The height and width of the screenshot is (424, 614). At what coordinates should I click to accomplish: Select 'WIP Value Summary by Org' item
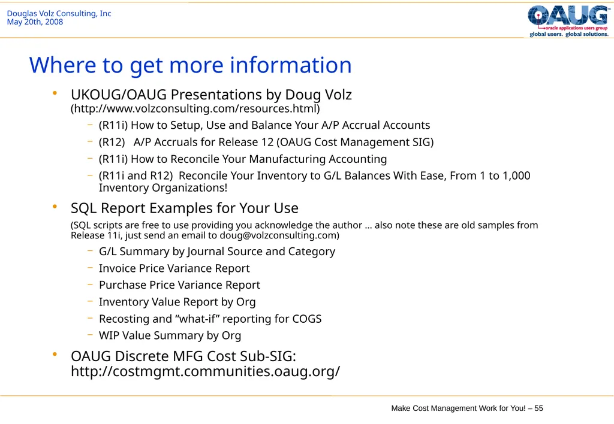click(170, 335)
